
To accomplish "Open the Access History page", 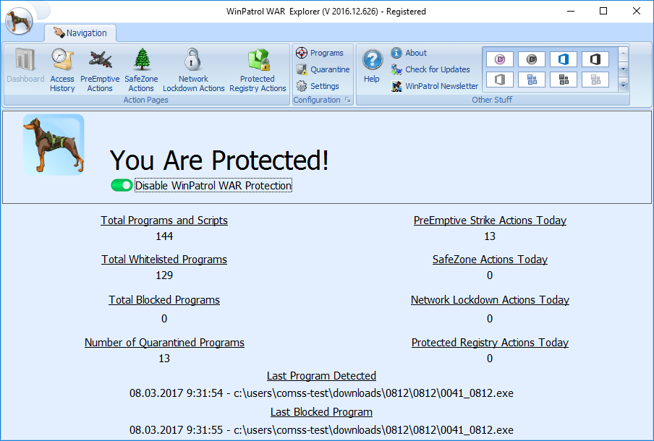I will [x=62, y=70].
